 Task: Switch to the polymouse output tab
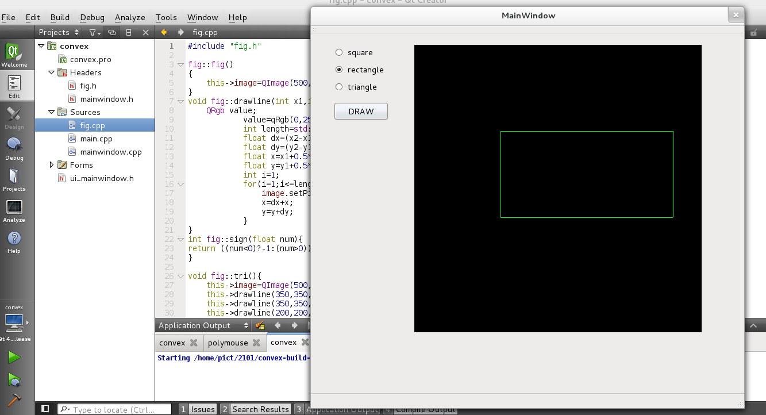point(229,343)
